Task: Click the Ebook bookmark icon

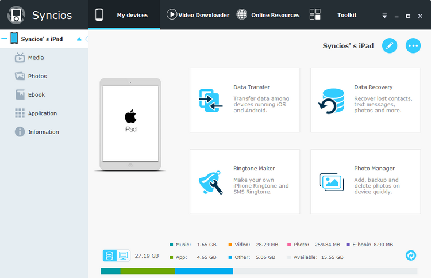Action: (x=20, y=95)
